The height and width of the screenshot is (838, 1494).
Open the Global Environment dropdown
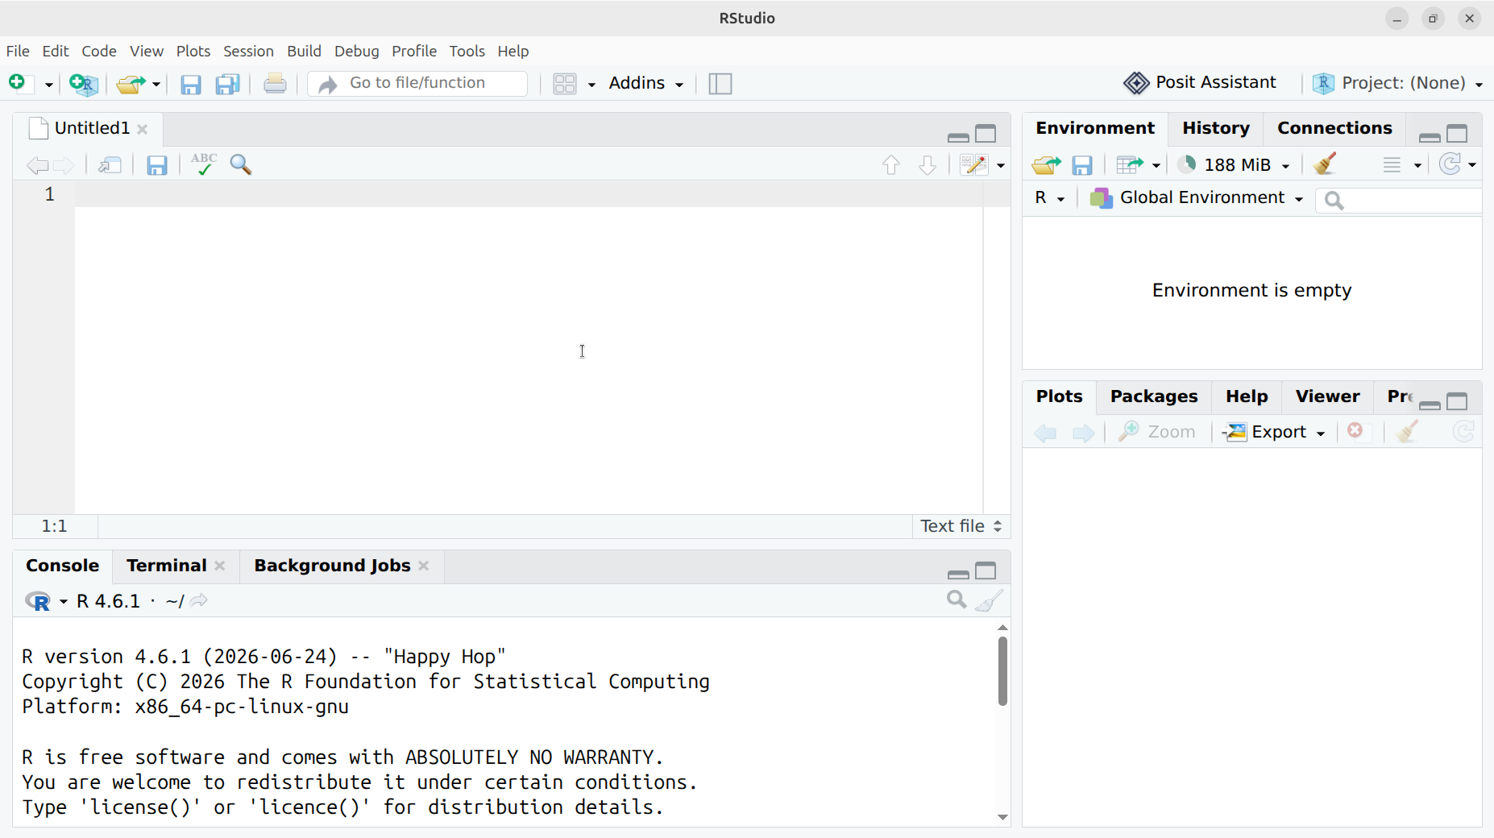pos(1197,198)
